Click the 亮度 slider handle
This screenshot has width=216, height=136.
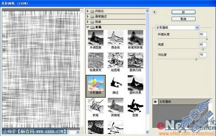(x=203, y=49)
